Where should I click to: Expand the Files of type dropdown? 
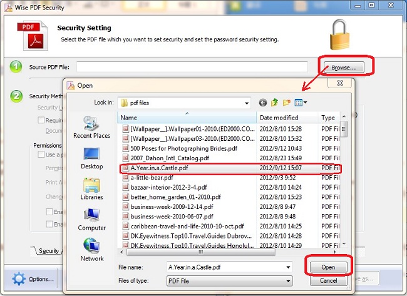[288, 281]
